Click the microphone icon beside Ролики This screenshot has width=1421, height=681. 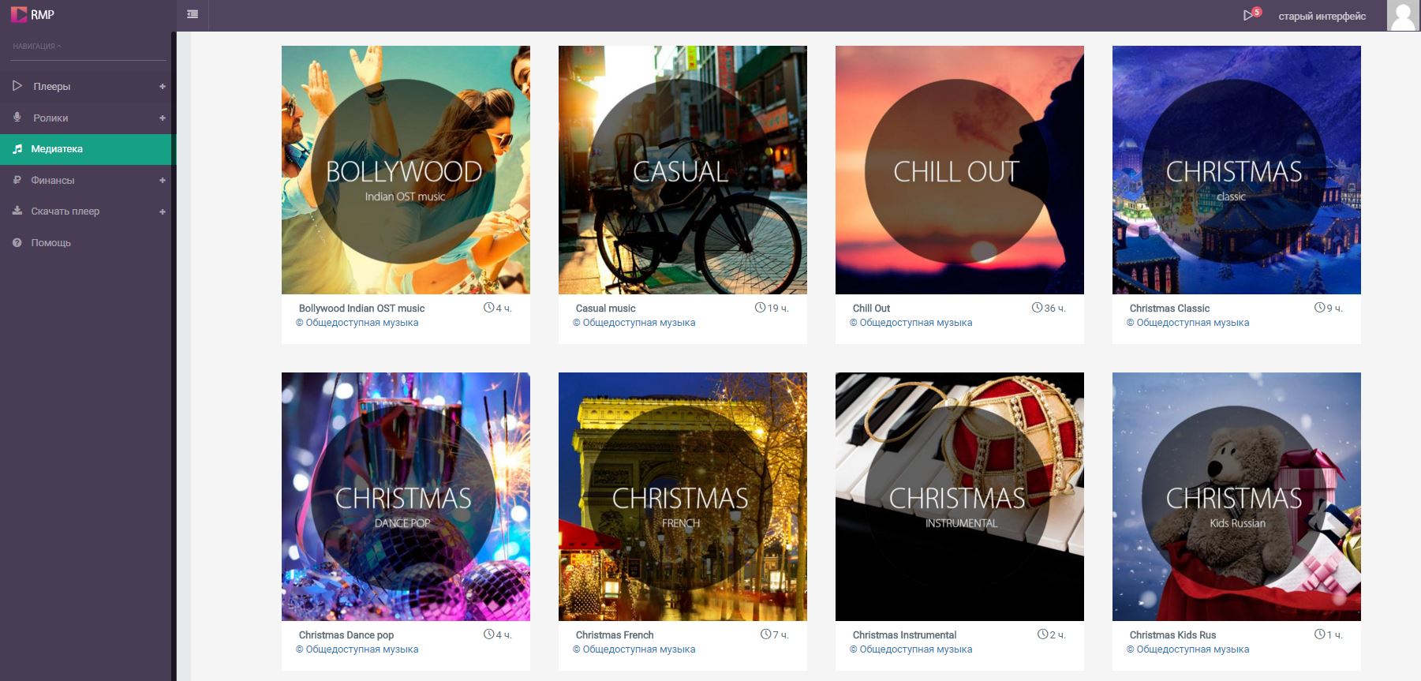tap(17, 117)
